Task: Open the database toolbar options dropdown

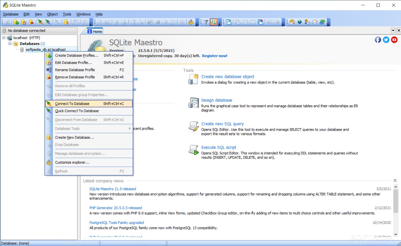Action: tap(91, 23)
